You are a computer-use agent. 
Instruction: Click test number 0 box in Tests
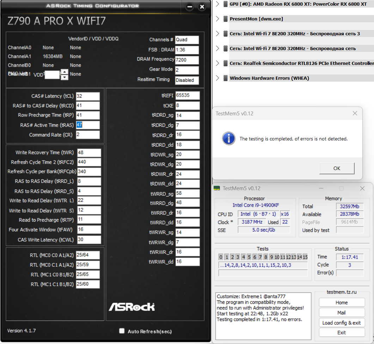(221, 257)
